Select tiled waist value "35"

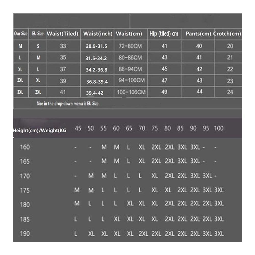(x=63, y=57)
